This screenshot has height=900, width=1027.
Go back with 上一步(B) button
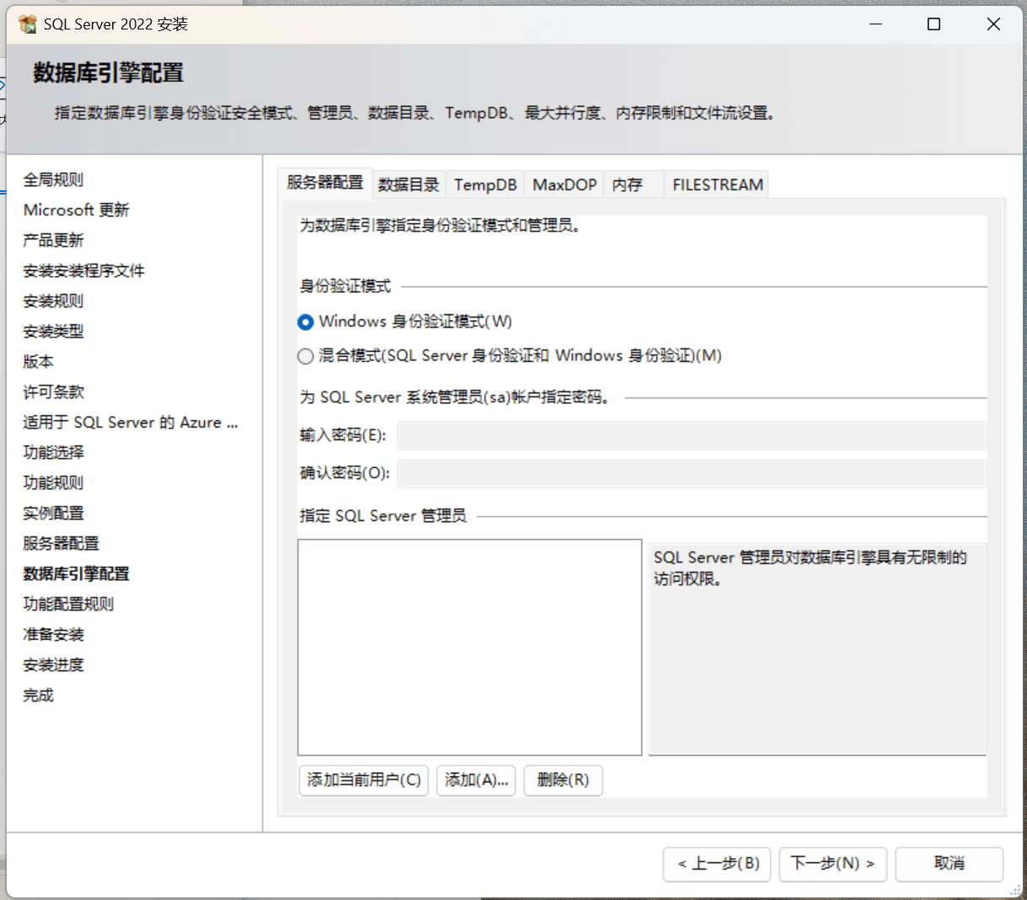717,864
